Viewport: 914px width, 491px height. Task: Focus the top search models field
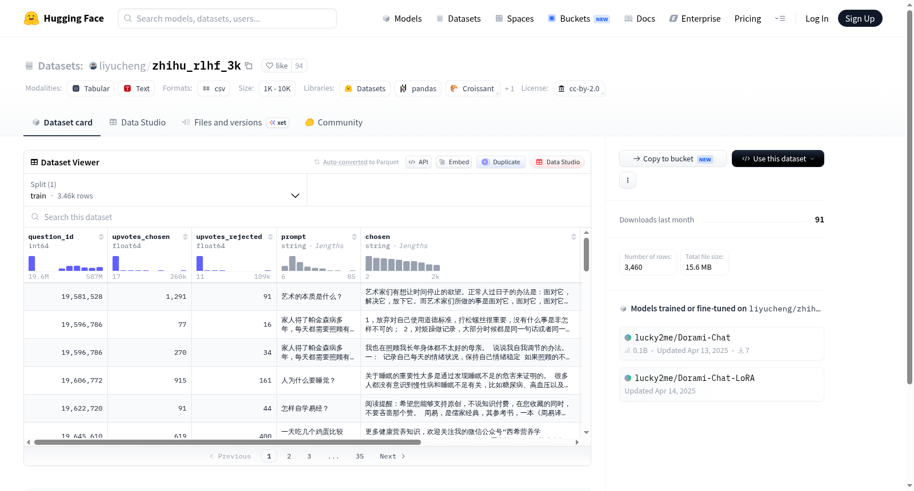click(227, 18)
